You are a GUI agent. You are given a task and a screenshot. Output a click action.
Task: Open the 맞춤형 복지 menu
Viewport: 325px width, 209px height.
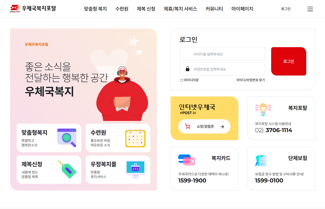coord(95,9)
